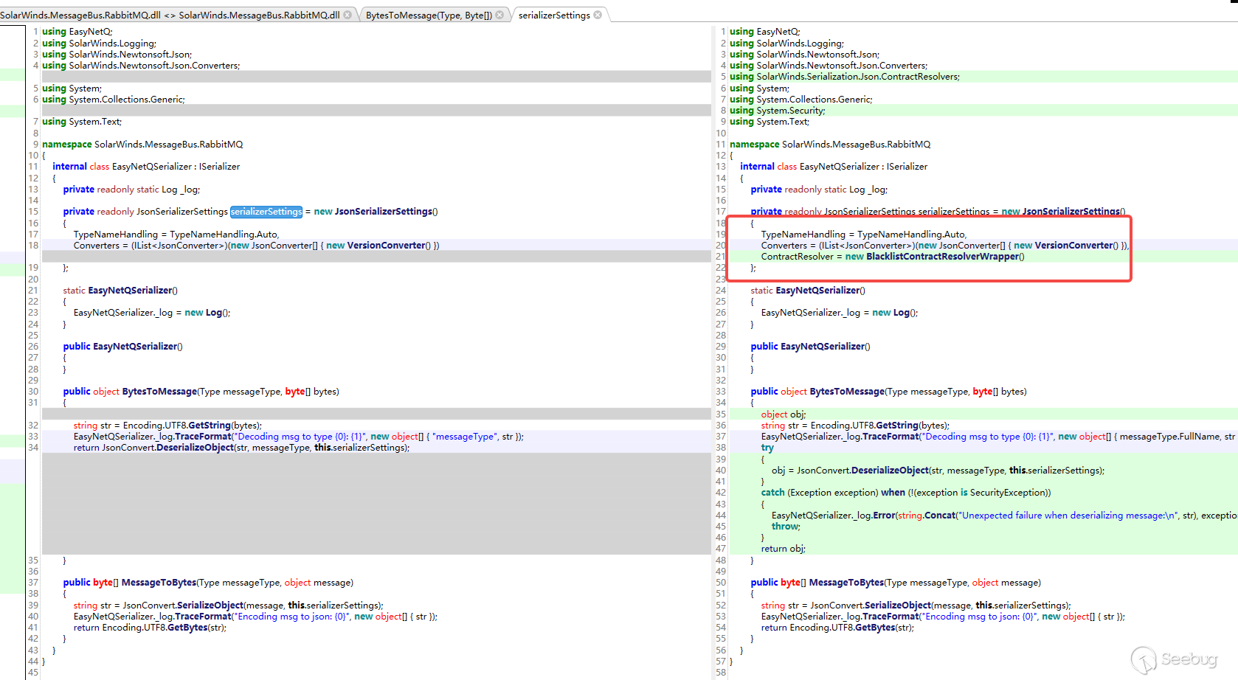1238x680 pixels.
Task: Click the "Unexpected failure when deserializing message" string
Action: tap(1068, 516)
